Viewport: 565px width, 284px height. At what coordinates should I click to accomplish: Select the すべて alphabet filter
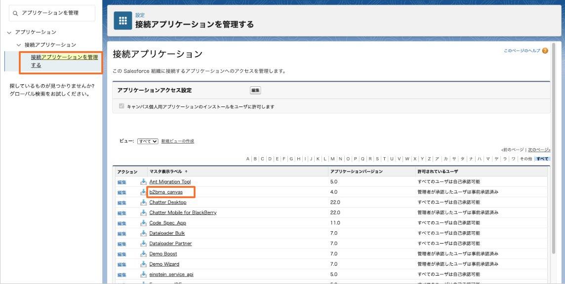[x=542, y=159]
